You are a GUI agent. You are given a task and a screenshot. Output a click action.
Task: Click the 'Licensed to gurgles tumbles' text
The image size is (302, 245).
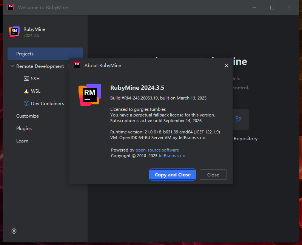pos(138,109)
